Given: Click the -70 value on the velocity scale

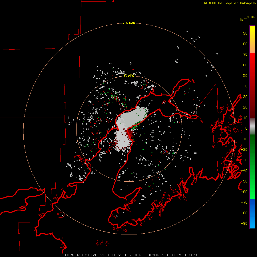Looking at the screenshot, I should coord(244,202).
